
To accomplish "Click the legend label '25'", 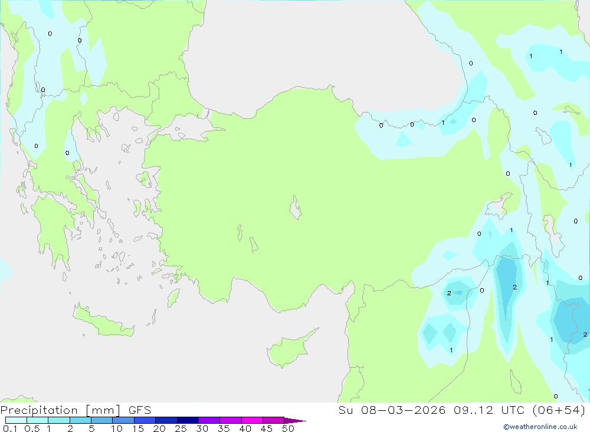I will click(181, 428).
